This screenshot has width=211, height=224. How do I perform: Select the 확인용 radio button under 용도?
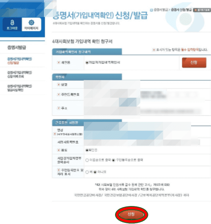click(87, 150)
